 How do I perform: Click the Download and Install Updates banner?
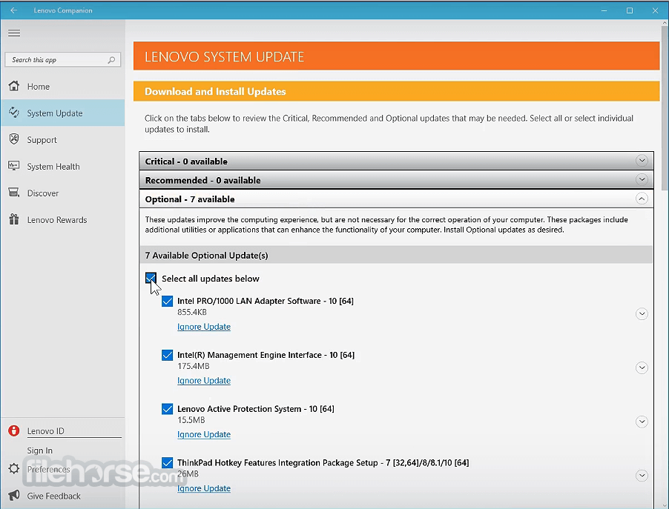[x=396, y=91]
